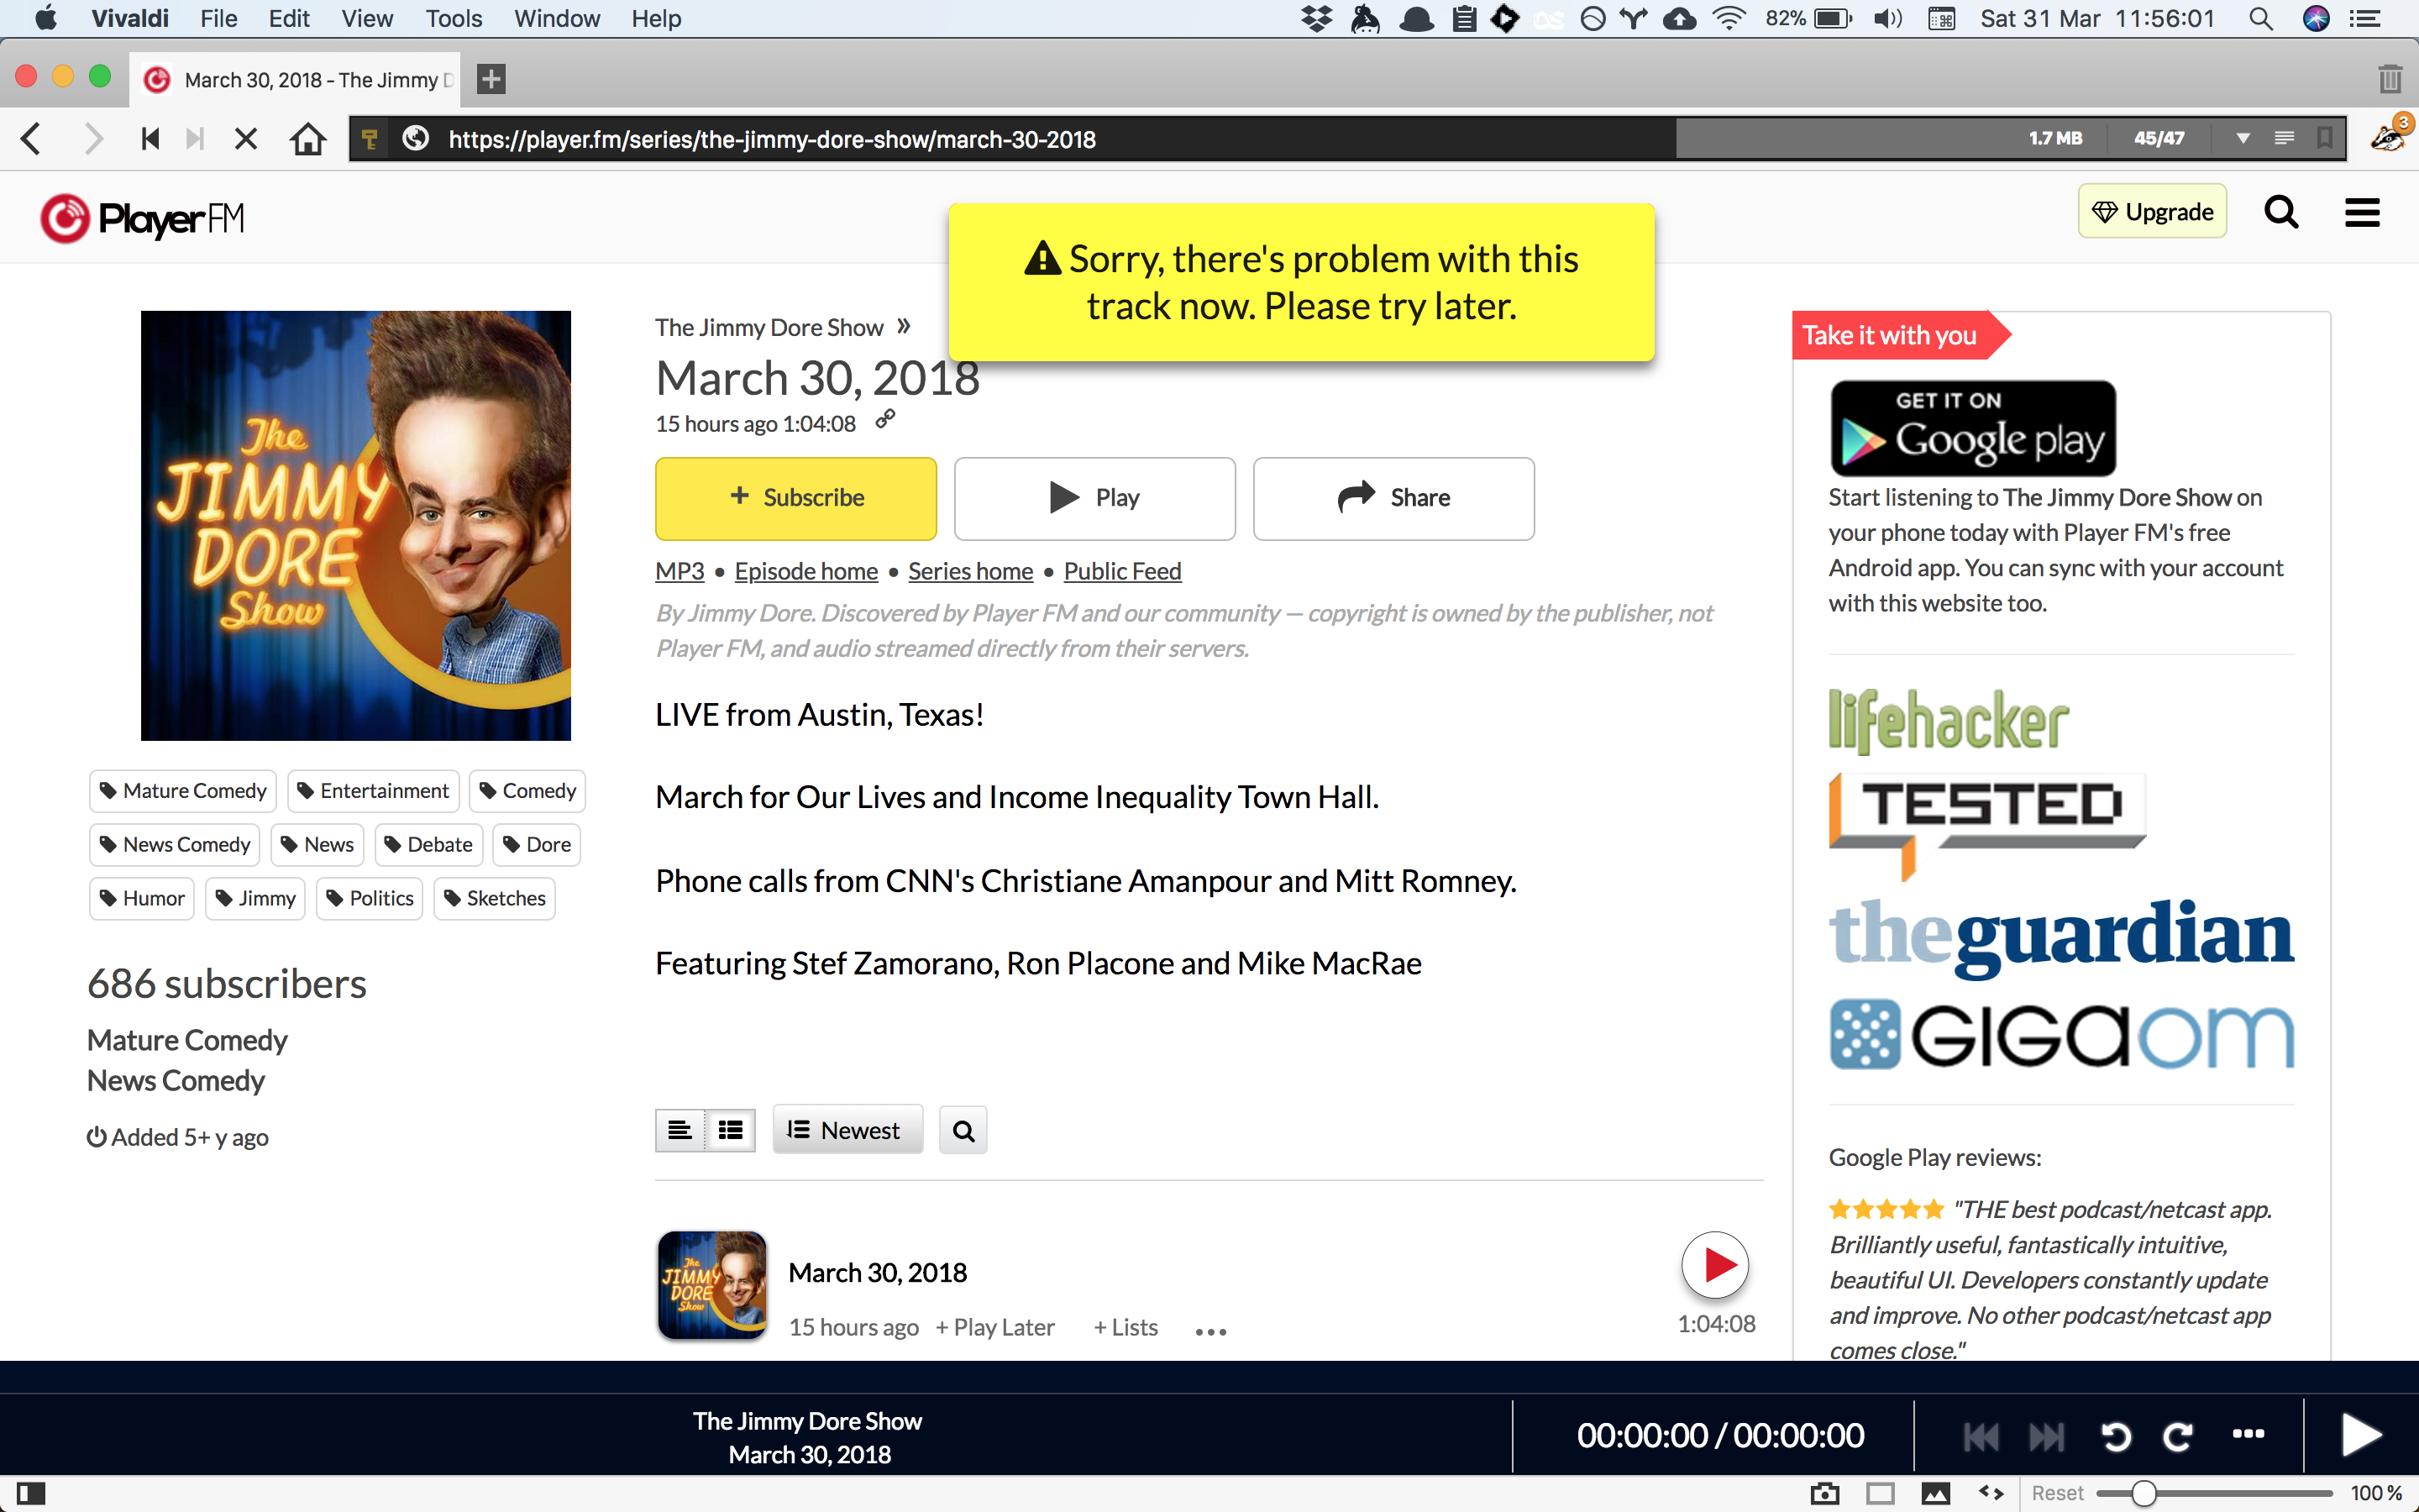
Task: Search within the episode list
Action: point(963,1130)
